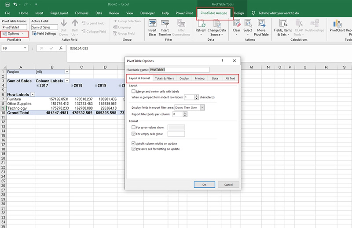Image resolution: width=352 pixels, height=228 pixels.
Task: Click ribbon PivotTable Name box
Action: 15,27
